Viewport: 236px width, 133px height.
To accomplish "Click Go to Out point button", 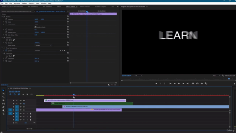I will 188,83.
